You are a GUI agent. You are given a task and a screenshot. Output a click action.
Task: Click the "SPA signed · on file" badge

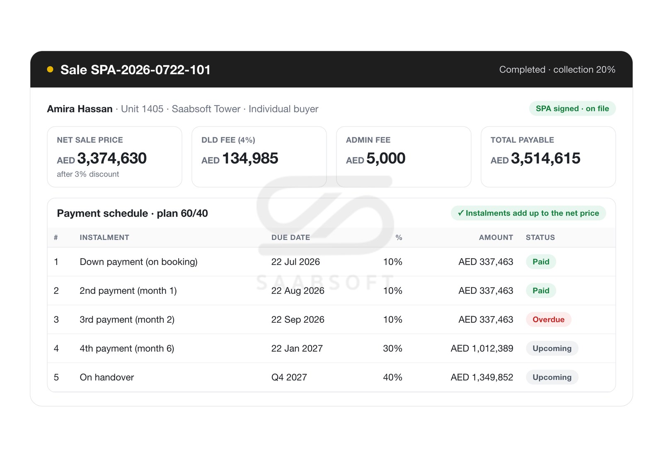[x=572, y=109]
